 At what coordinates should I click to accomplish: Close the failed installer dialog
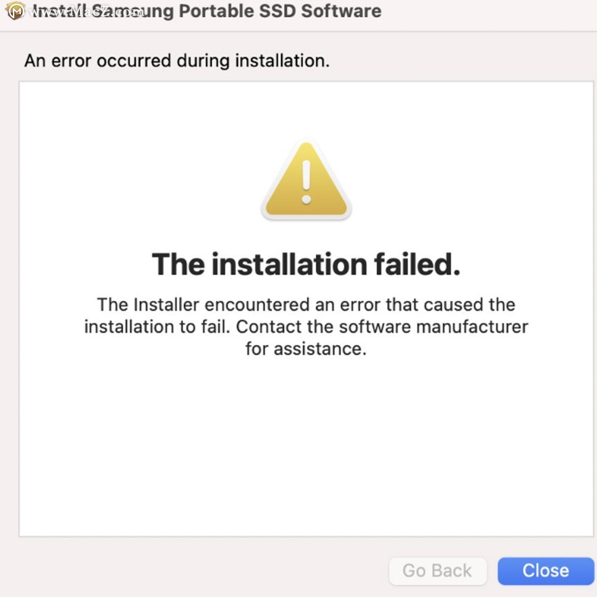coord(546,571)
